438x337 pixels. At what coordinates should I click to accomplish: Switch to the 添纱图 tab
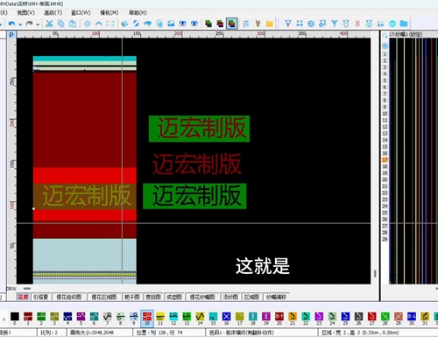(x=230, y=297)
